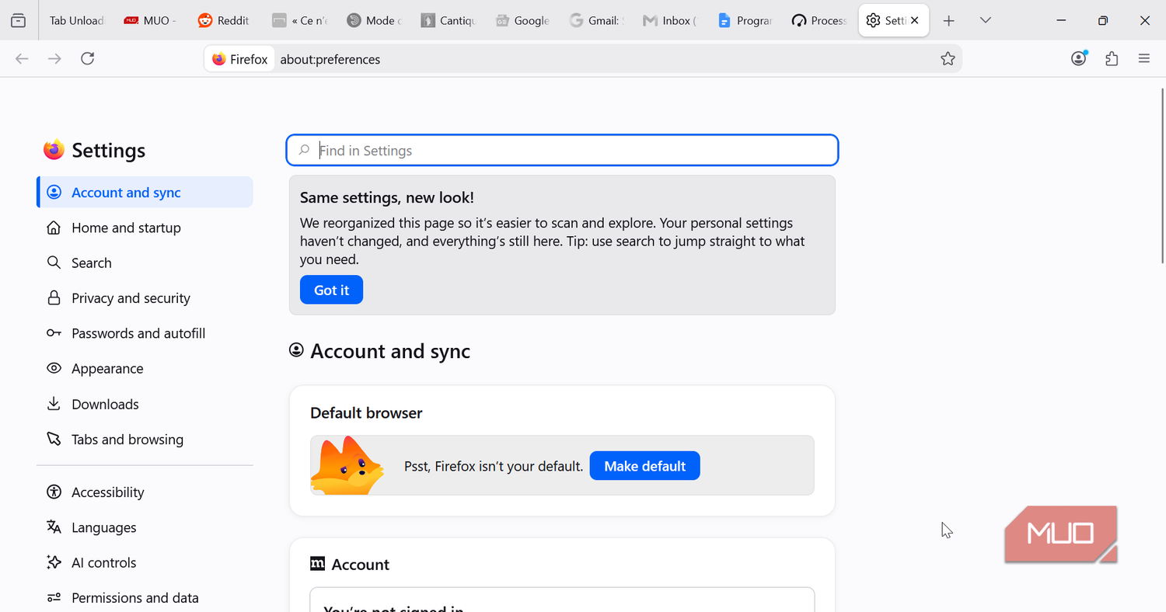Switch to the Inbox tab
This screenshot has width=1166, height=612.
(671, 21)
